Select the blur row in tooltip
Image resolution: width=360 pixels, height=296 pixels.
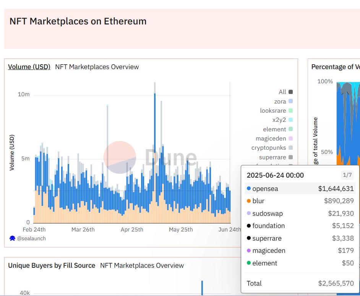[x=300, y=201]
